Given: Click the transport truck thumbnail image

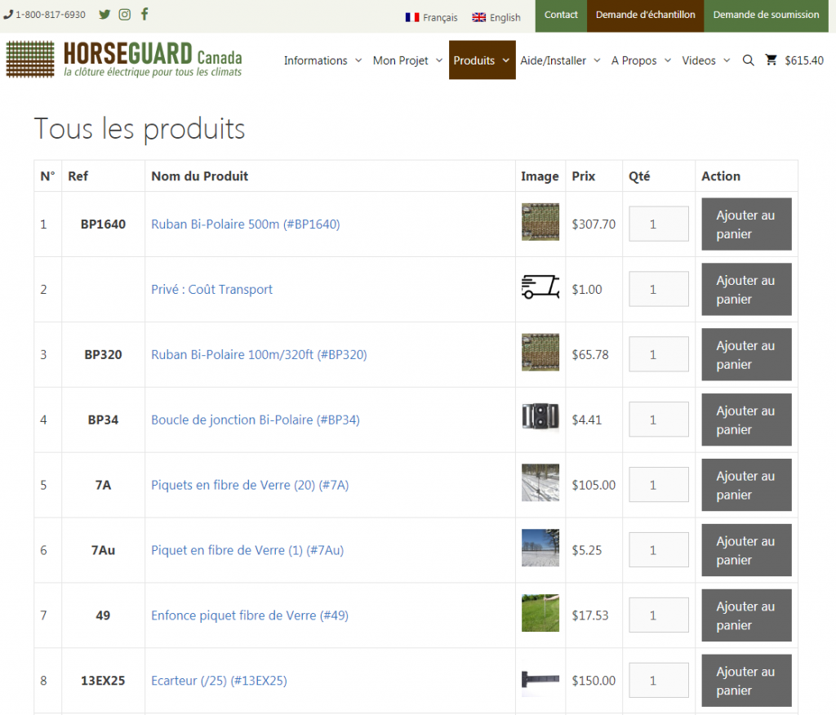Looking at the screenshot, I should [x=540, y=286].
